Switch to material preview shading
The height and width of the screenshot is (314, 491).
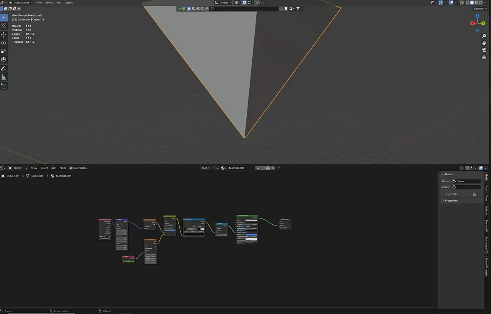click(x=476, y=2)
